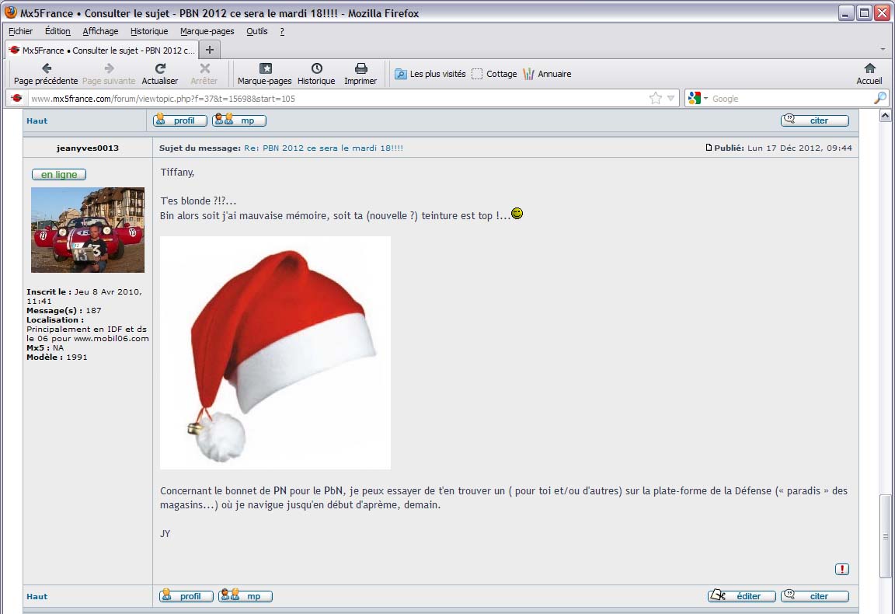
Task: Send jeanyves0013 a message via mp
Action: click(x=246, y=595)
